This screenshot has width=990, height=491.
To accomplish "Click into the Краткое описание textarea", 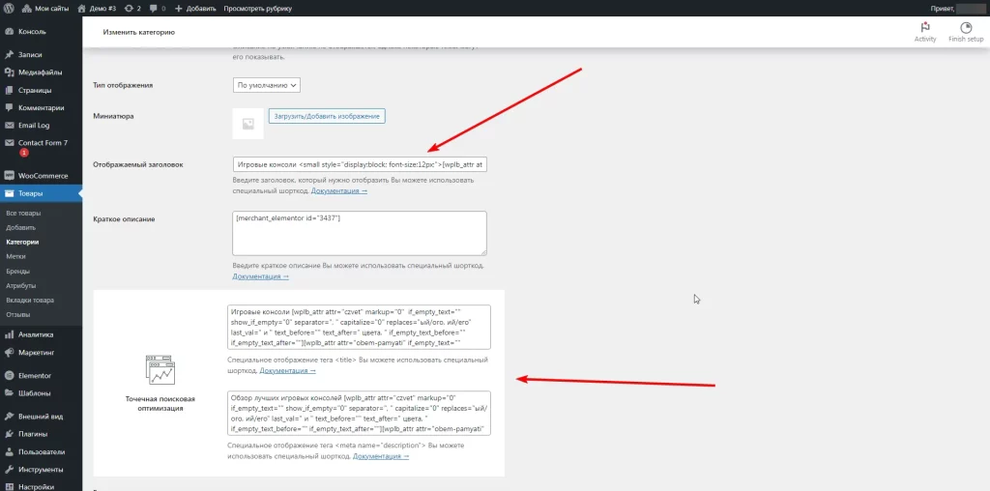I will pos(360,233).
